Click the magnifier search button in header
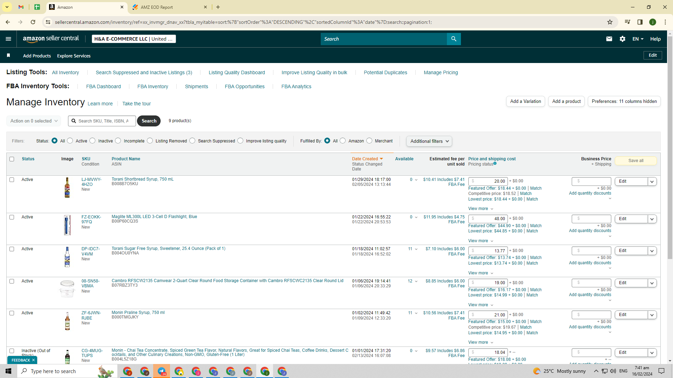 (454, 39)
